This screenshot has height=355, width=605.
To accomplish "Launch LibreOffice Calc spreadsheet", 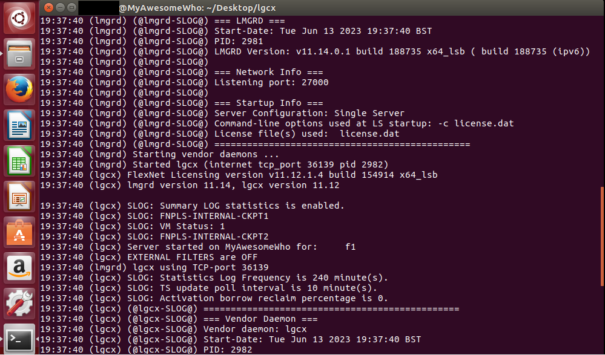I will pos(19,161).
